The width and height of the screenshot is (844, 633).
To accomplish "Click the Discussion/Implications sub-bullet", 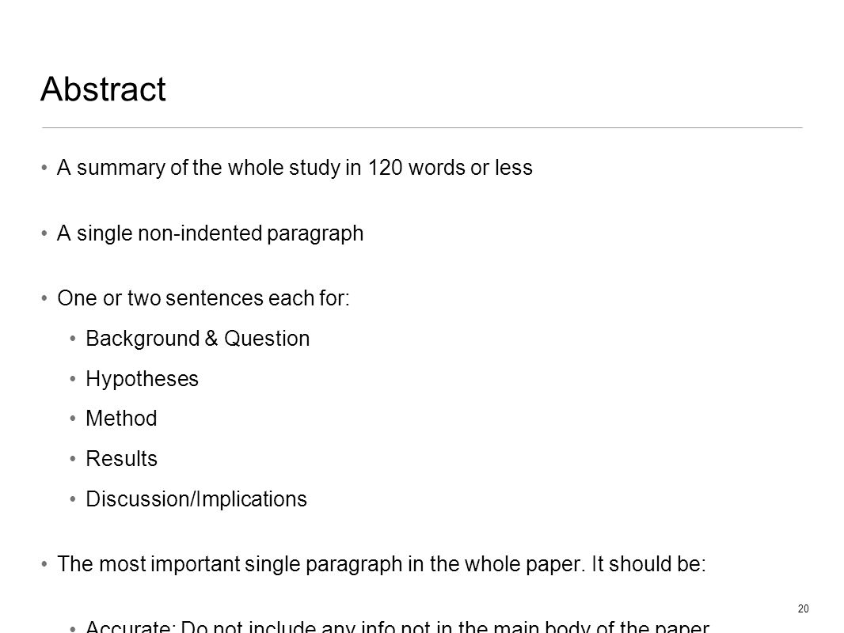I will click(x=196, y=499).
